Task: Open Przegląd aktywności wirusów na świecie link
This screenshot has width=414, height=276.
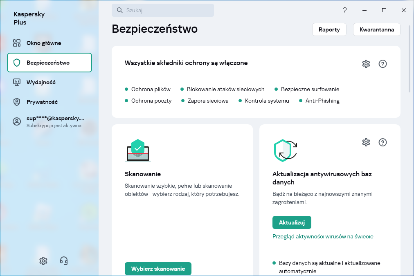Action: tap(323, 236)
